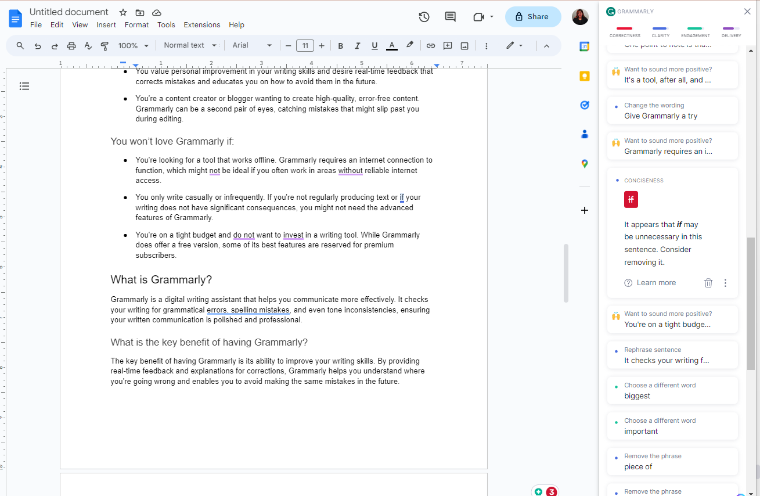Click the Share button
Viewport: 760px width, 496px height.
tap(533, 17)
